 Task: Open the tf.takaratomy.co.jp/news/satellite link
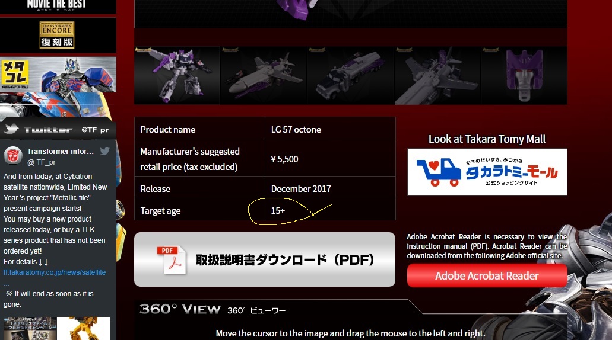click(55, 272)
